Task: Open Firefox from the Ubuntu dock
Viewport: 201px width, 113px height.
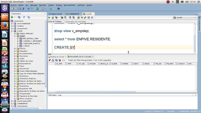Action: tap(5, 25)
